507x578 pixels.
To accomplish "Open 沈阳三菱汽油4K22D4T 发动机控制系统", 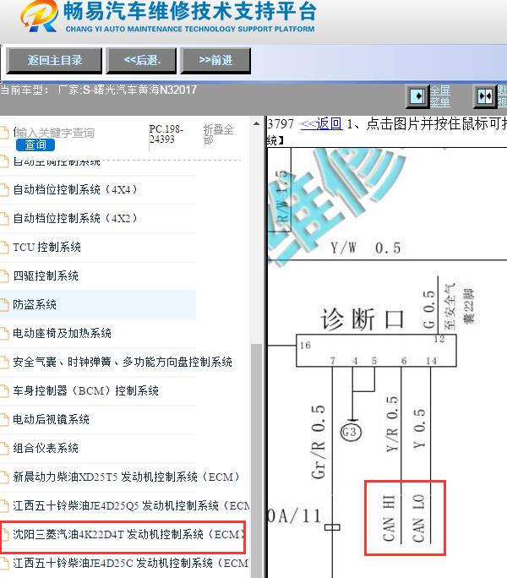I will 129,535.
